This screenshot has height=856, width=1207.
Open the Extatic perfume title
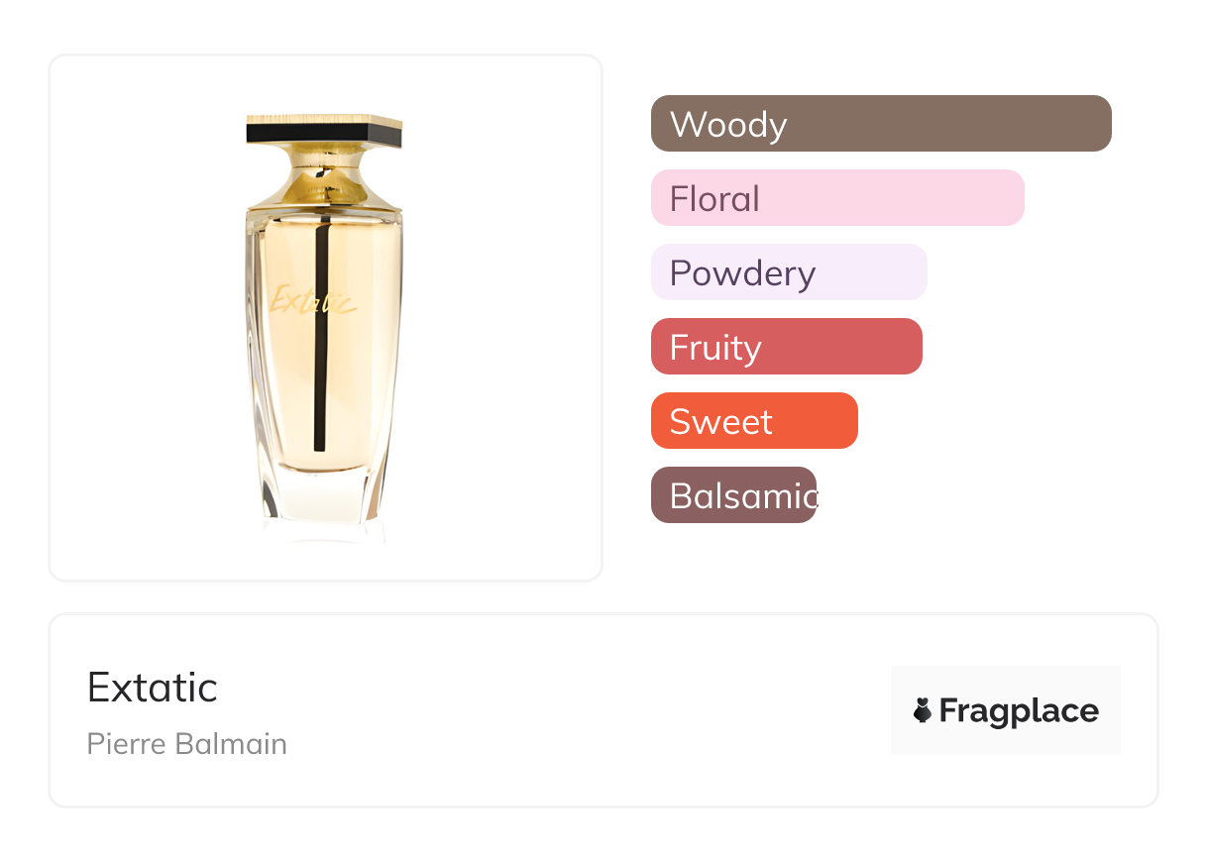point(153,688)
